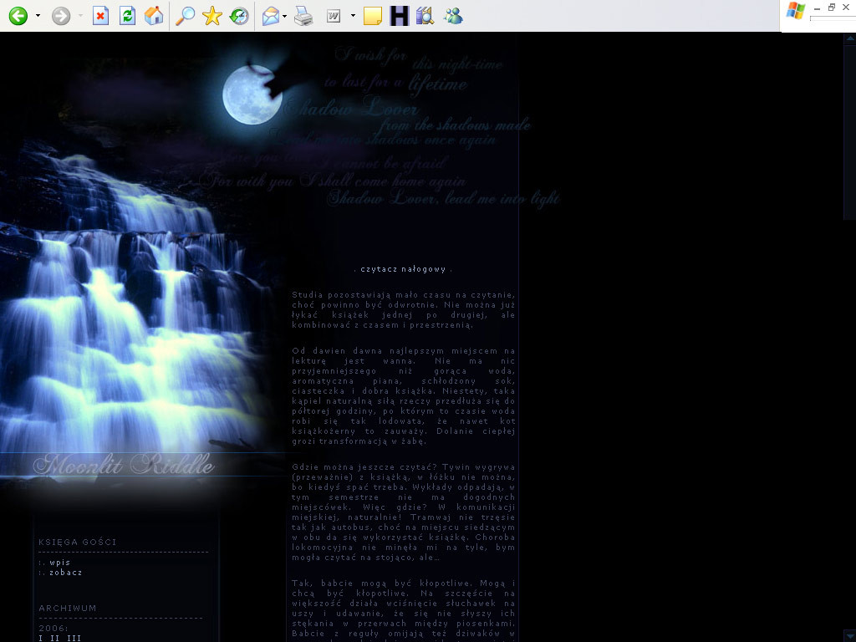Screen dimensions: 856x642
Task: Click the 'KSIĘGA GOŚCI' sidebar heading
Action: coord(78,542)
